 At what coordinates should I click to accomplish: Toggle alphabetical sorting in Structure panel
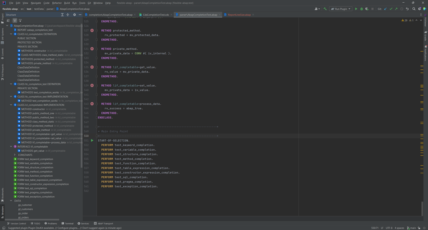[8, 20]
